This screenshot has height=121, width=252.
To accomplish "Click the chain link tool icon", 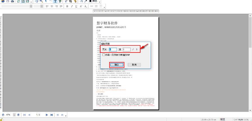I will pyautogui.click(x=75, y=1).
